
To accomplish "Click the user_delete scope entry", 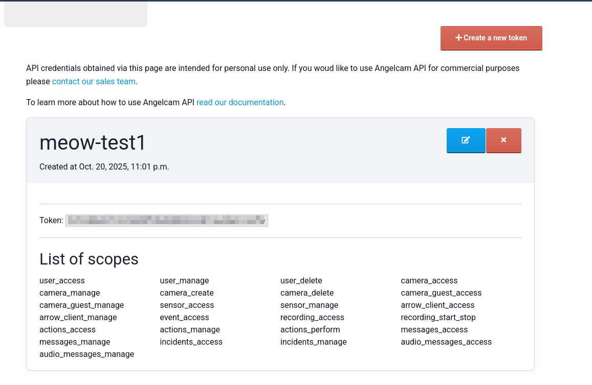I will (301, 280).
